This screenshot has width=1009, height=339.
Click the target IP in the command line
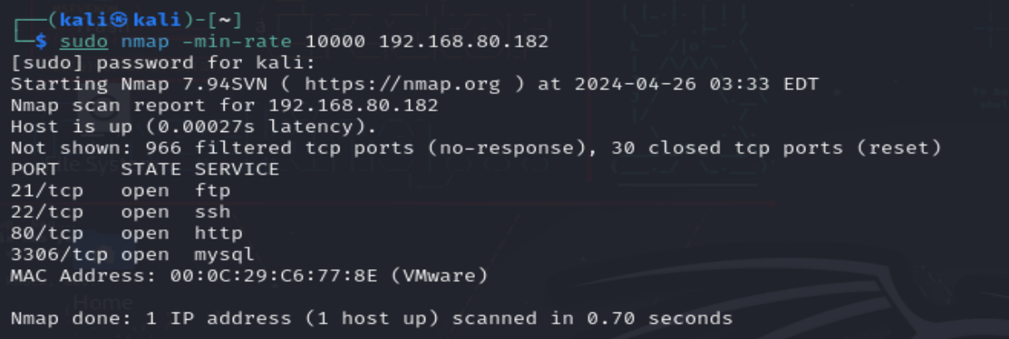463,42
